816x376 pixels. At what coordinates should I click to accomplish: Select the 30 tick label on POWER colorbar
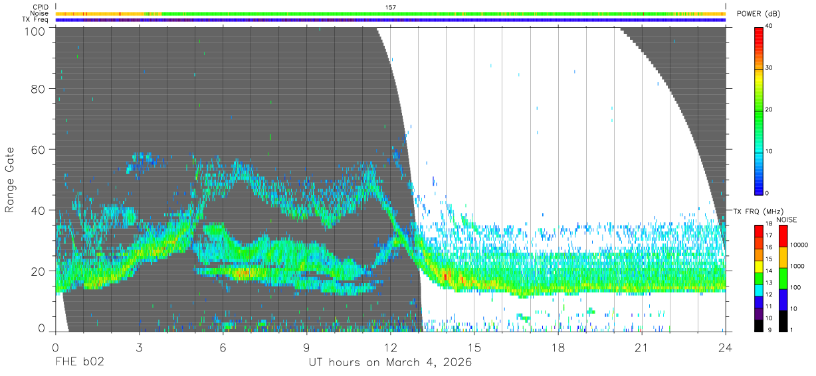click(769, 68)
